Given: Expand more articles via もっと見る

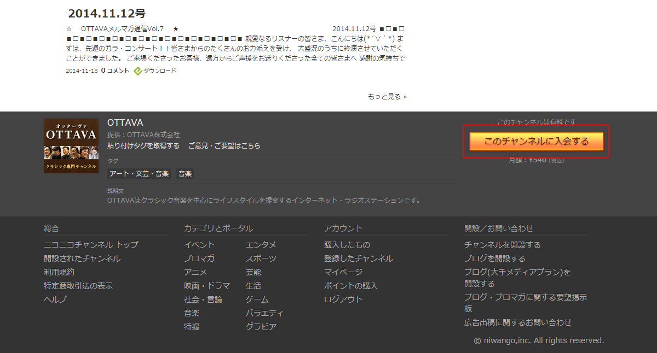Looking at the screenshot, I should tap(387, 97).
